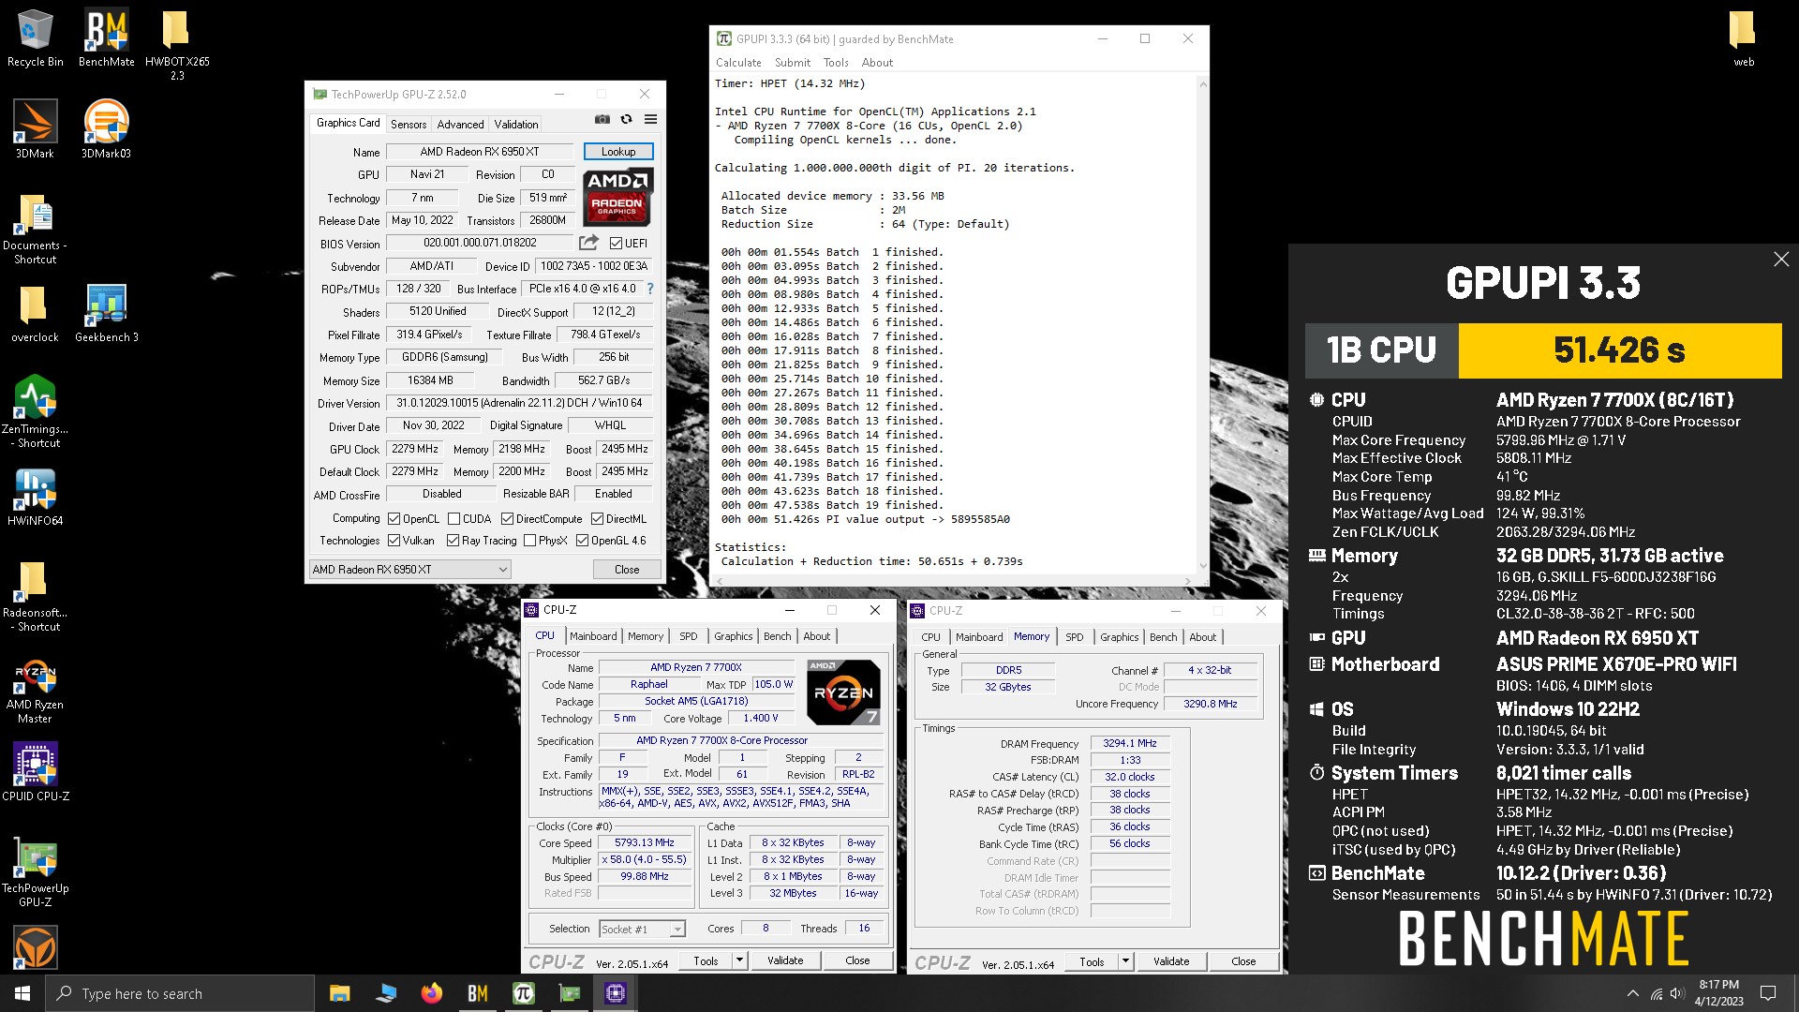This screenshot has height=1012, width=1799.
Task: Open AMD Radeon RX 6950 XT dropdown
Action: tap(409, 570)
